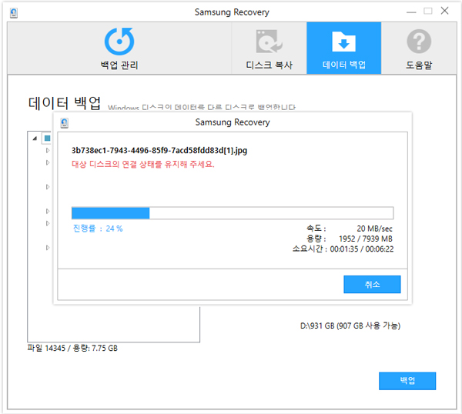
Task: Open the 도움말 help tab
Action: pos(419,48)
